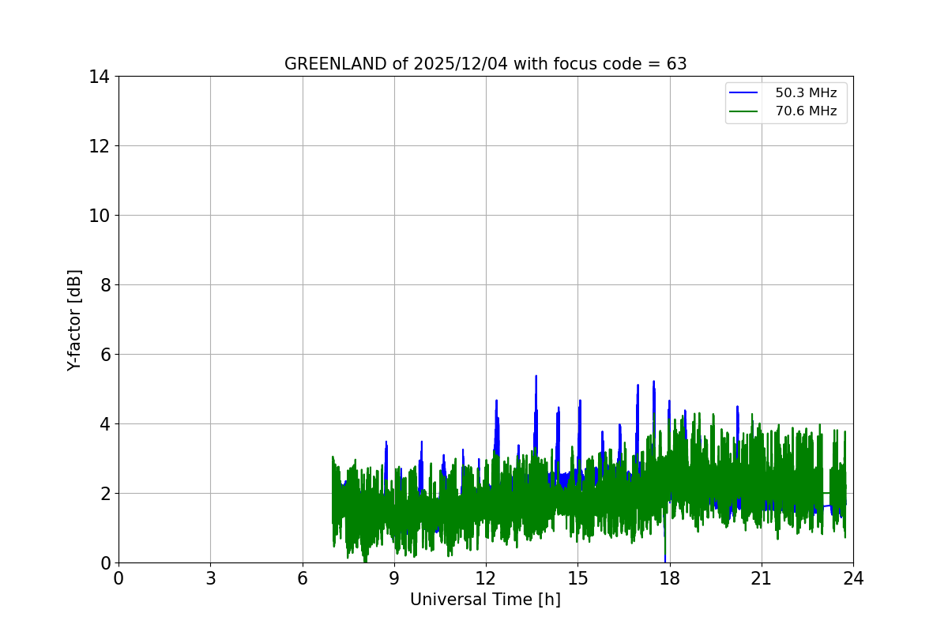
Task: Click x-axis tick label 3
Action: tap(210, 578)
